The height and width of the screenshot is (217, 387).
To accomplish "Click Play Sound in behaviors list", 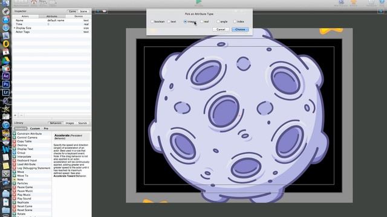I will [24, 198].
